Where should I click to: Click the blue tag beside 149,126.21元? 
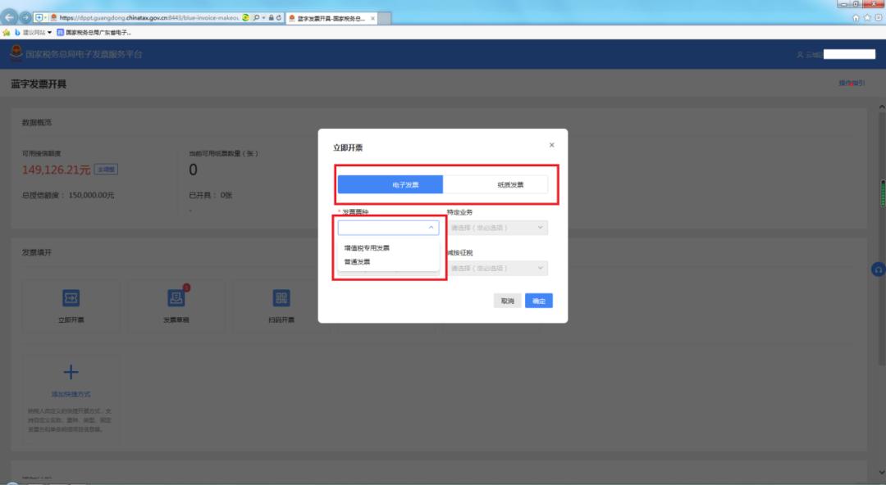click(x=106, y=170)
